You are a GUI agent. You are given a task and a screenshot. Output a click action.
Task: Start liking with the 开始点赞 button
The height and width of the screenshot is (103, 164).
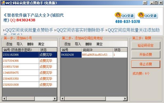click(x=146, y=54)
